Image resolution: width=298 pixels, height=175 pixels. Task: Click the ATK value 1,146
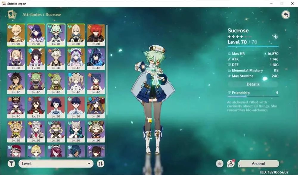tap(274, 59)
